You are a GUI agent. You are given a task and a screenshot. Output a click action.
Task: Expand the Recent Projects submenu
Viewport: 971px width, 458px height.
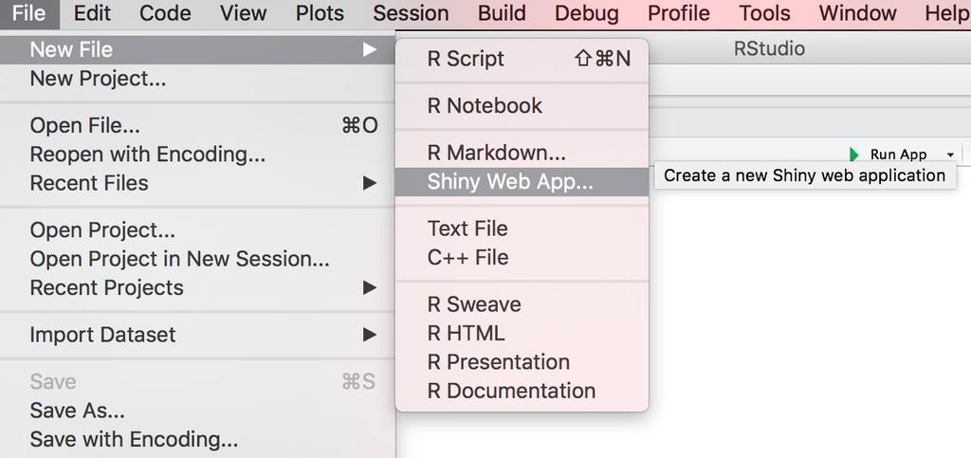click(197, 288)
